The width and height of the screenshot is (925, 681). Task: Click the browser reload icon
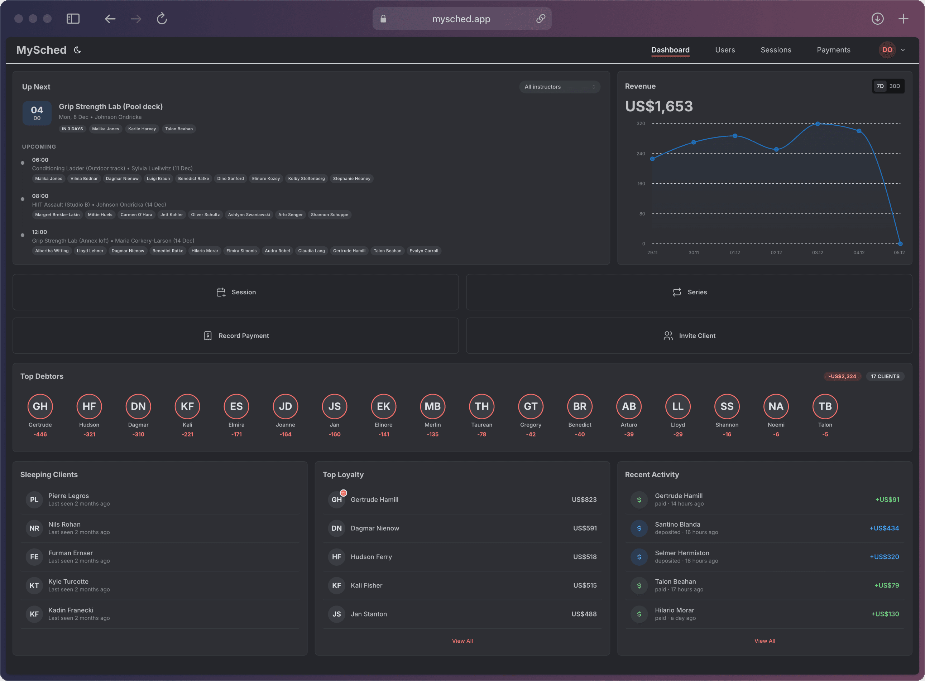pyautogui.click(x=162, y=19)
